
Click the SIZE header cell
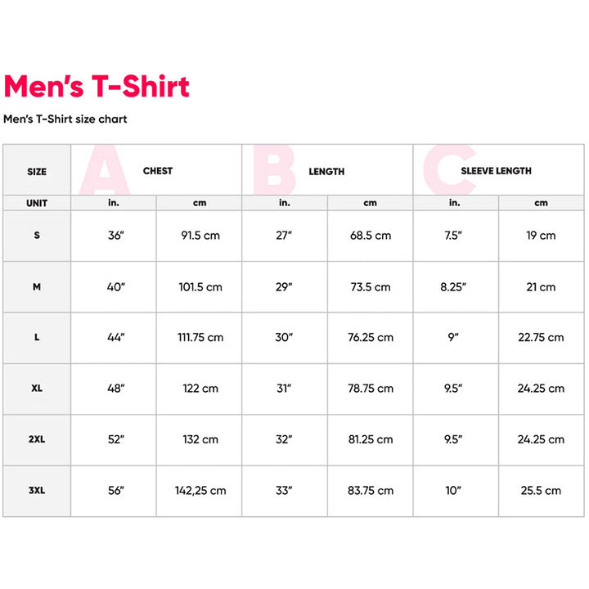pos(37,172)
